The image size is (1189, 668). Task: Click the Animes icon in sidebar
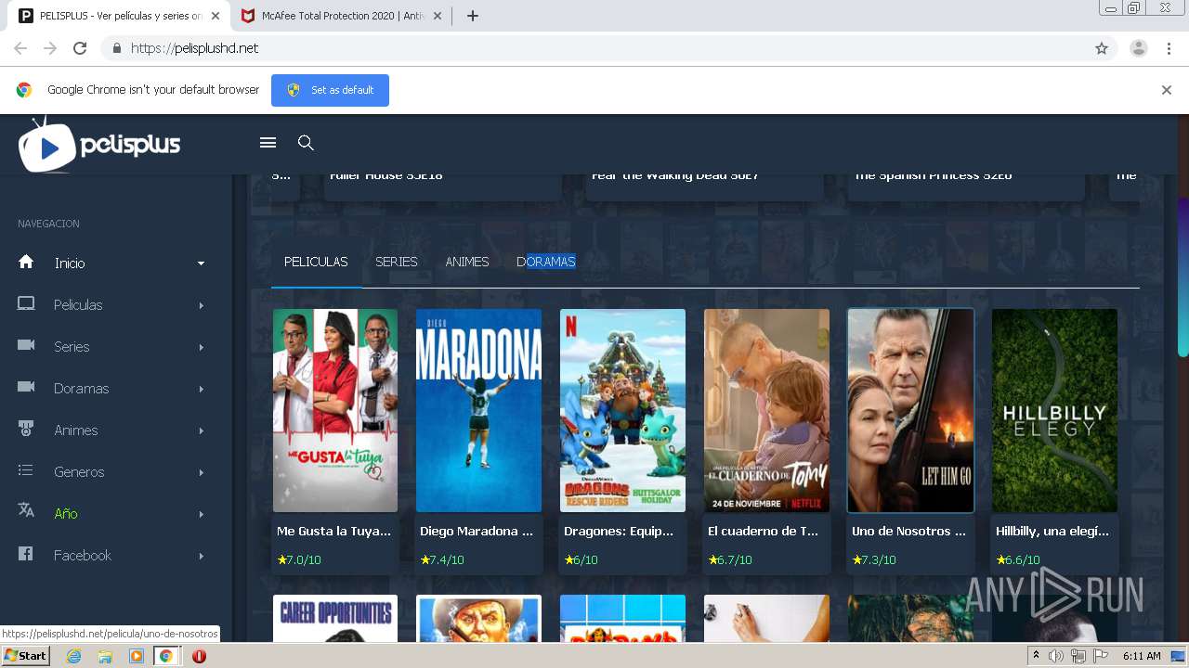26,429
